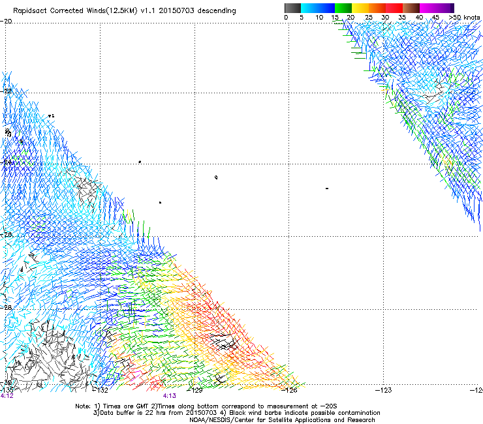This screenshot has height=424, width=483.
Task: Click the longitude label -132
Action: click(101, 391)
